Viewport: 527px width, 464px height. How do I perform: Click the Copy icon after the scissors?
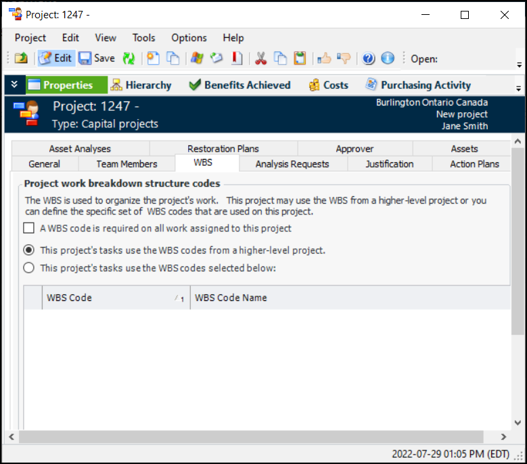click(280, 58)
